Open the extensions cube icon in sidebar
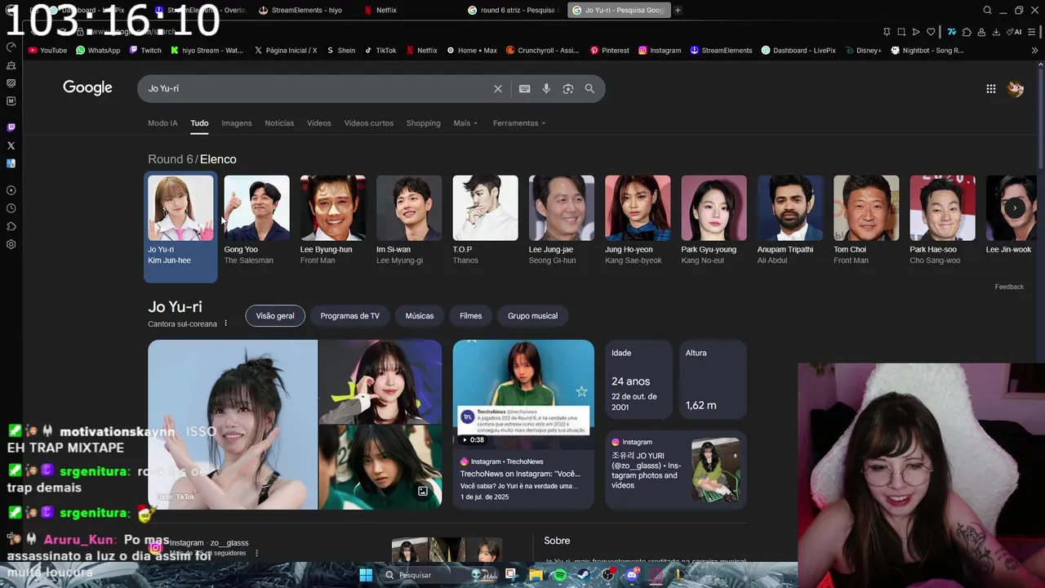 (11, 226)
